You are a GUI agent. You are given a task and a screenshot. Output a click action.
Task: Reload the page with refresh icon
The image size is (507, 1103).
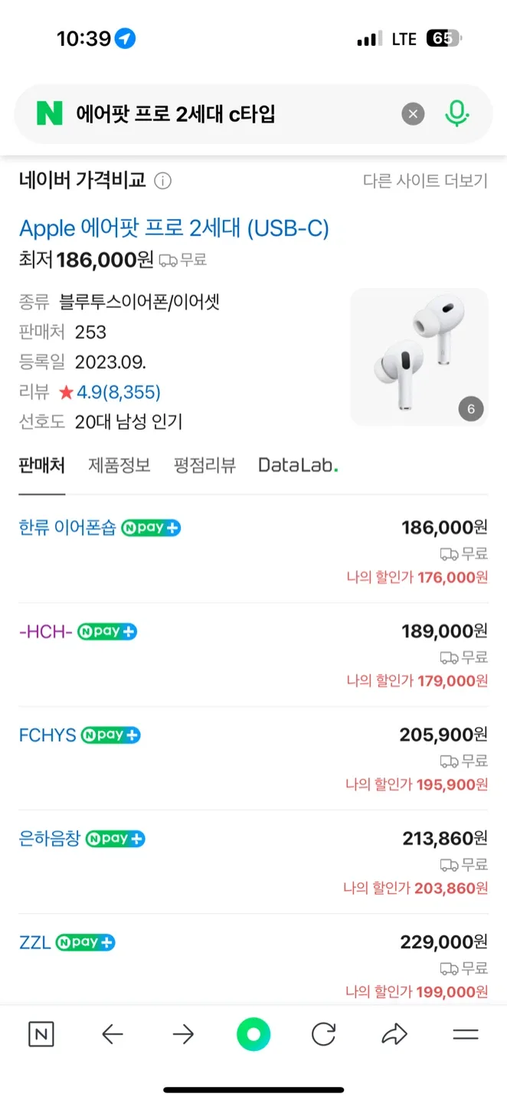point(324,1035)
